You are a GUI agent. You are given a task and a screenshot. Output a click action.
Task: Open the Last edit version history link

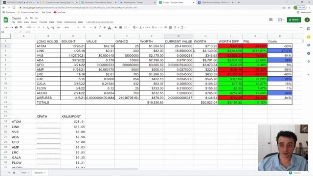pyautogui.click(x=100, y=22)
